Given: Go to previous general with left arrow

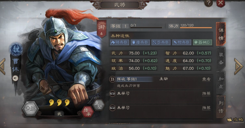Looking at the screenshot, I should point(3,66).
